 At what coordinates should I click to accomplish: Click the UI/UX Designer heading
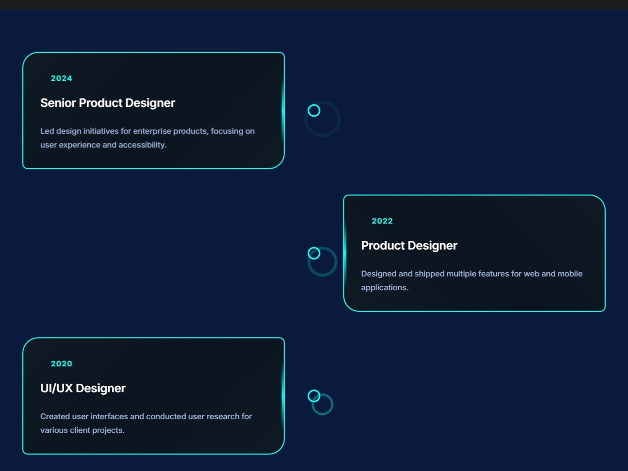point(83,388)
